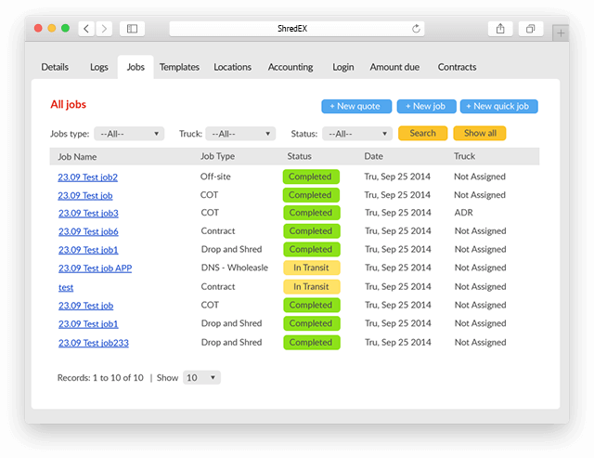
Task: Open the 23.09 Test job APP link
Action: pyautogui.click(x=95, y=268)
